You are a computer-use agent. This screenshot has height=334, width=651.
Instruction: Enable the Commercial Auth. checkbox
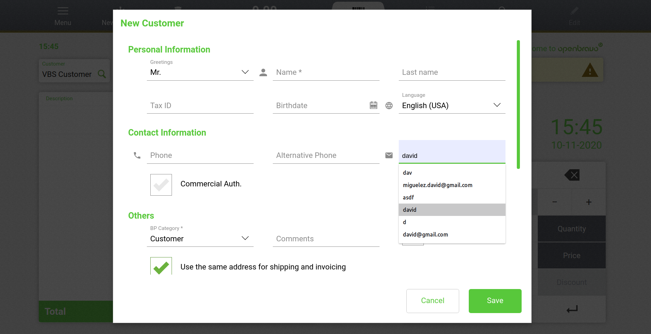161,185
